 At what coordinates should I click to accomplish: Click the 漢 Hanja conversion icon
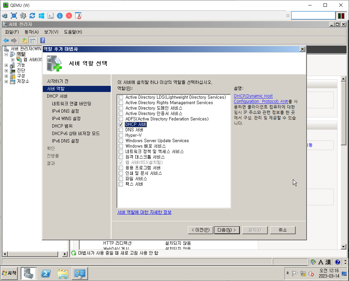point(328,262)
